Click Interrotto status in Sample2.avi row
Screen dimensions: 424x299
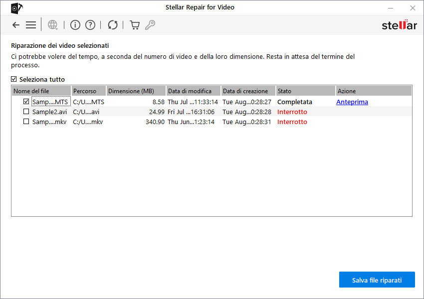point(292,112)
